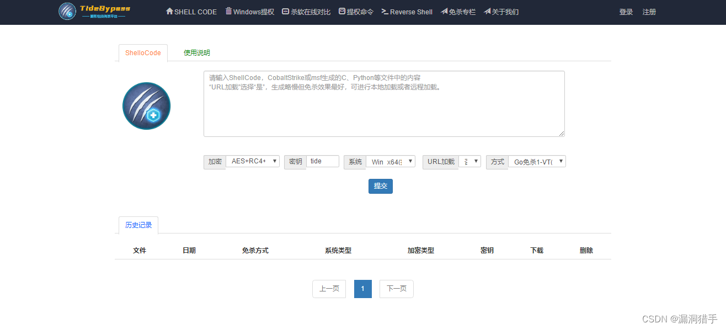Viewport: 726px width, 329px height.
Task: Click into the ShellCode textarea
Action: [x=384, y=104]
